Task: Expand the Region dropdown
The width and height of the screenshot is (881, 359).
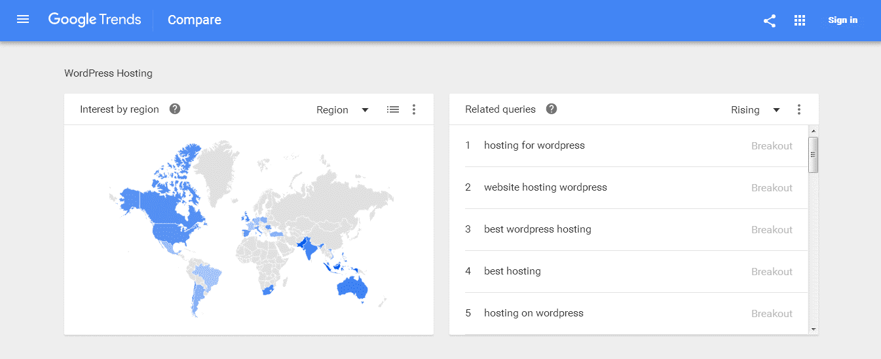Action: click(343, 109)
